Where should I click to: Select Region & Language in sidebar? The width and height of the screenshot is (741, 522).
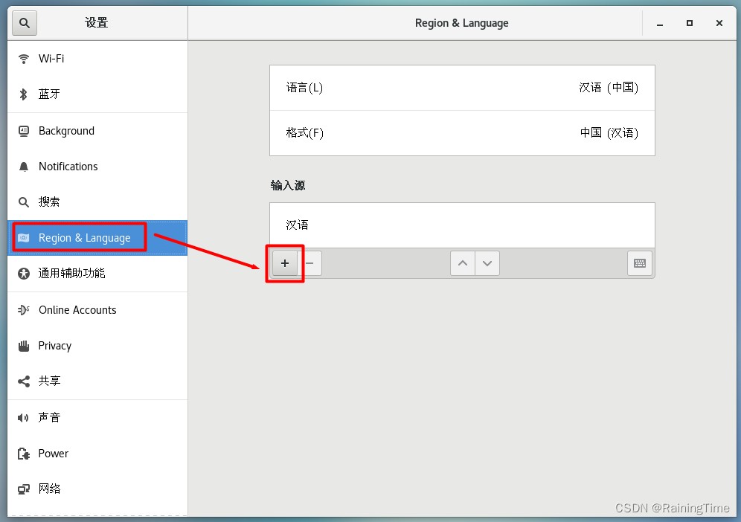pyautogui.click(x=97, y=238)
